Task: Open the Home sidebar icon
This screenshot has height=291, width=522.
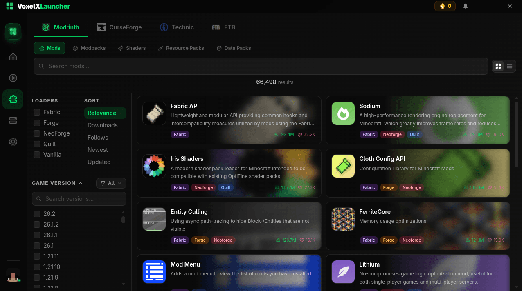Action: [13, 57]
